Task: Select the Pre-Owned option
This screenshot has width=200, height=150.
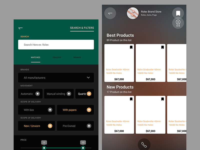Action: click(x=75, y=126)
